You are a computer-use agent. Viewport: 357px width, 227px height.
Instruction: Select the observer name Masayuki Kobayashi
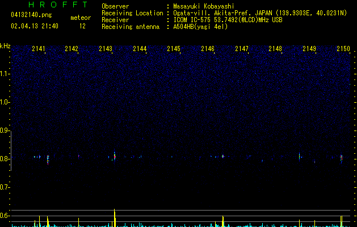point(203,6)
